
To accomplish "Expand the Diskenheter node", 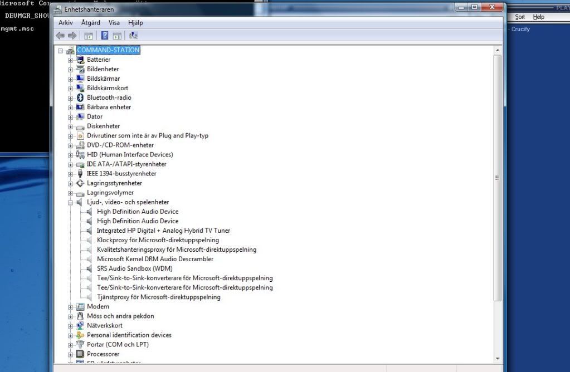I will [71, 126].
